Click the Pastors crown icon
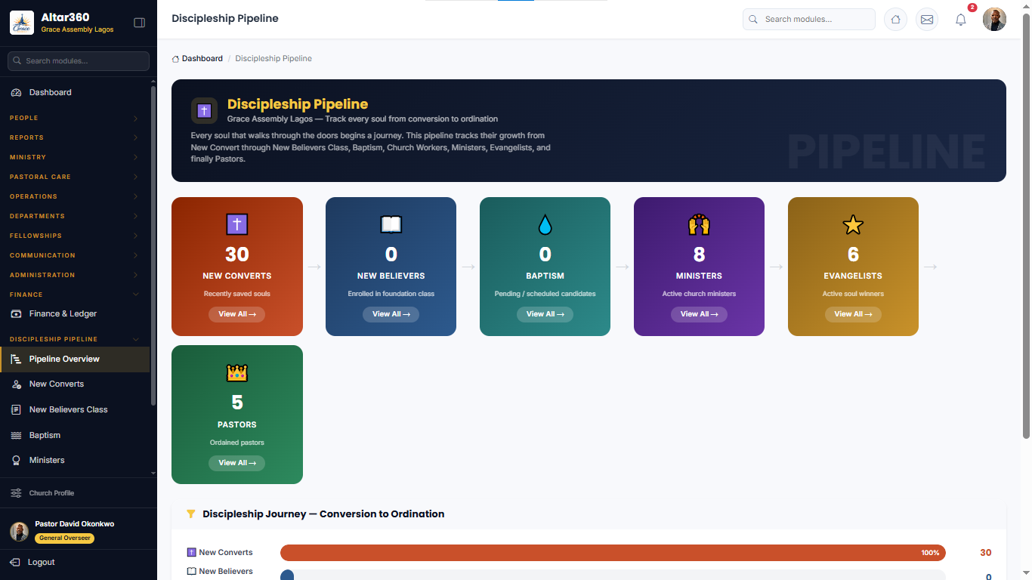This screenshot has width=1032, height=580. point(237,373)
